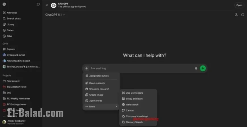The width and height of the screenshot is (247, 127).
Task: Open Atlas from sidebar
Action: (x=7, y=36)
